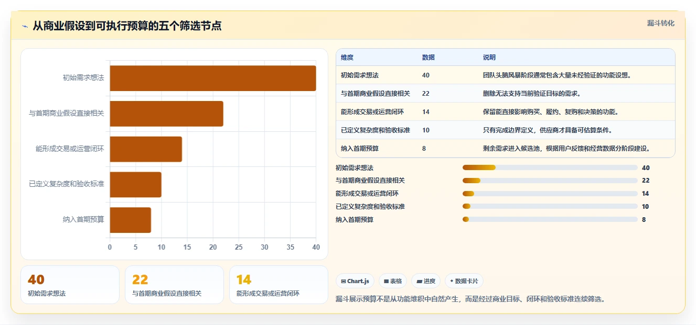Click the 说明 table column header
The height and width of the screenshot is (325, 696).
[x=489, y=58]
